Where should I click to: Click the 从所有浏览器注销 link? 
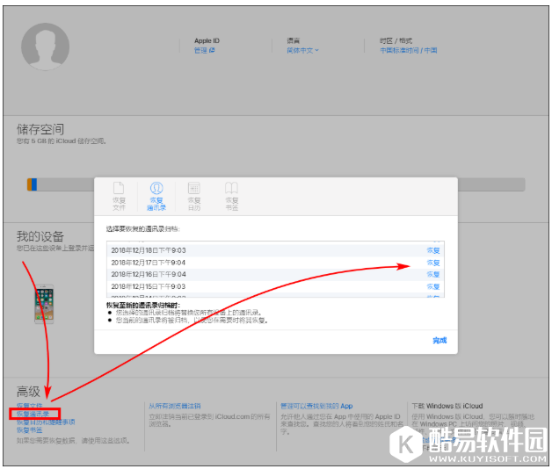(x=173, y=406)
